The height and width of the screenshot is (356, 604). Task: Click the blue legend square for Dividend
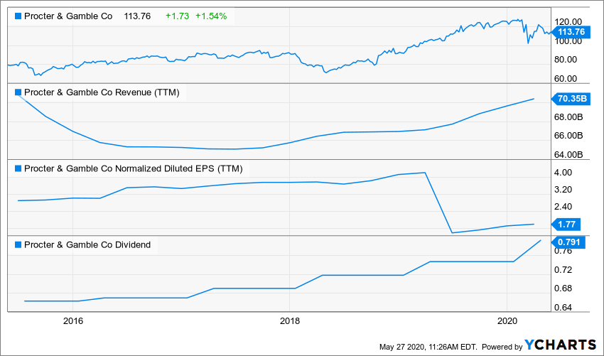(18, 245)
